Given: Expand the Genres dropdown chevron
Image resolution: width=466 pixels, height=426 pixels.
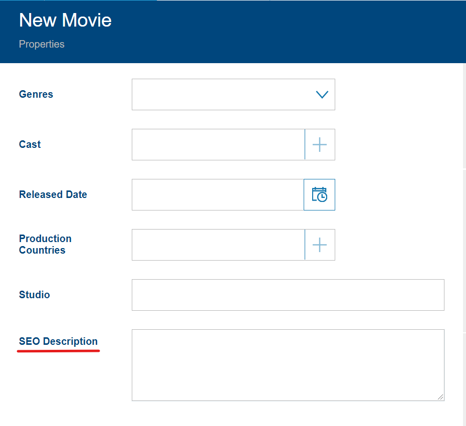Looking at the screenshot, I should [x=322, y=94].
